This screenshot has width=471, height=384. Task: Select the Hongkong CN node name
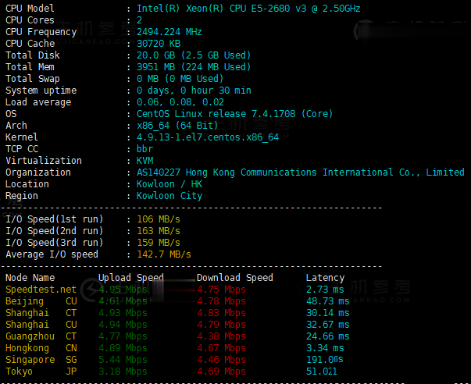click(x=41, y=348)
